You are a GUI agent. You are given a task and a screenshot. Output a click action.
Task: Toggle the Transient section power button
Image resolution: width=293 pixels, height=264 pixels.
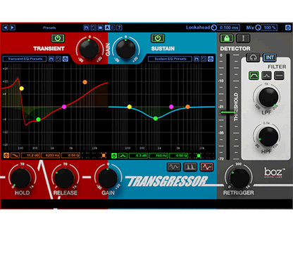tap(58, 38)
